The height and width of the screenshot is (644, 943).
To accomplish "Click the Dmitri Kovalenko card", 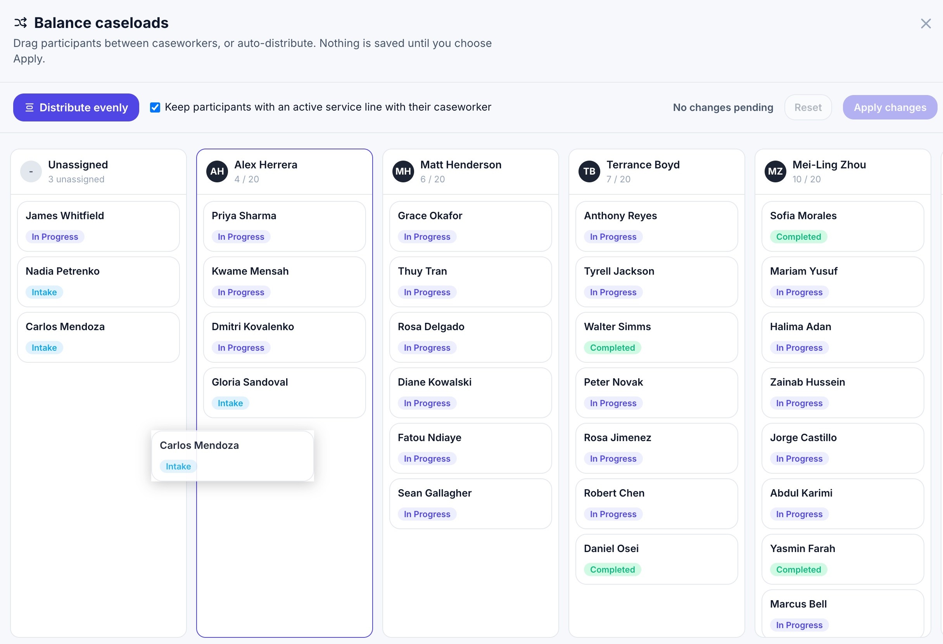I will click(285, 337).
